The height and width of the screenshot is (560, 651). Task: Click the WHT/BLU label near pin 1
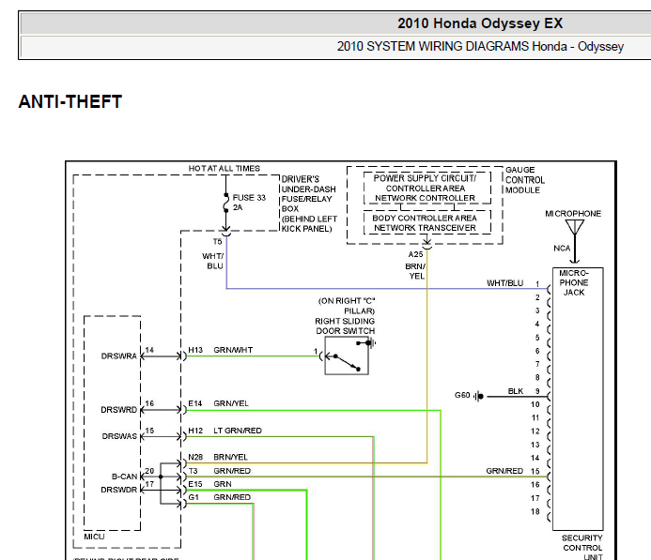pos(504,283)
